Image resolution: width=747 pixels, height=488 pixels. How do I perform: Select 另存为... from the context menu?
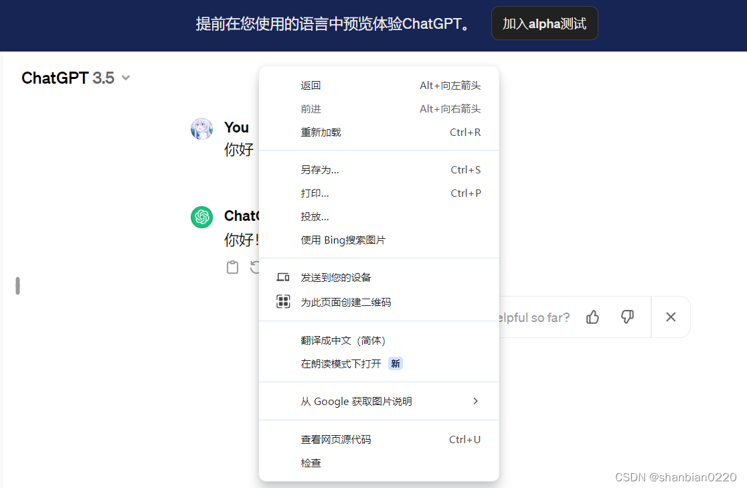[379, 170]
